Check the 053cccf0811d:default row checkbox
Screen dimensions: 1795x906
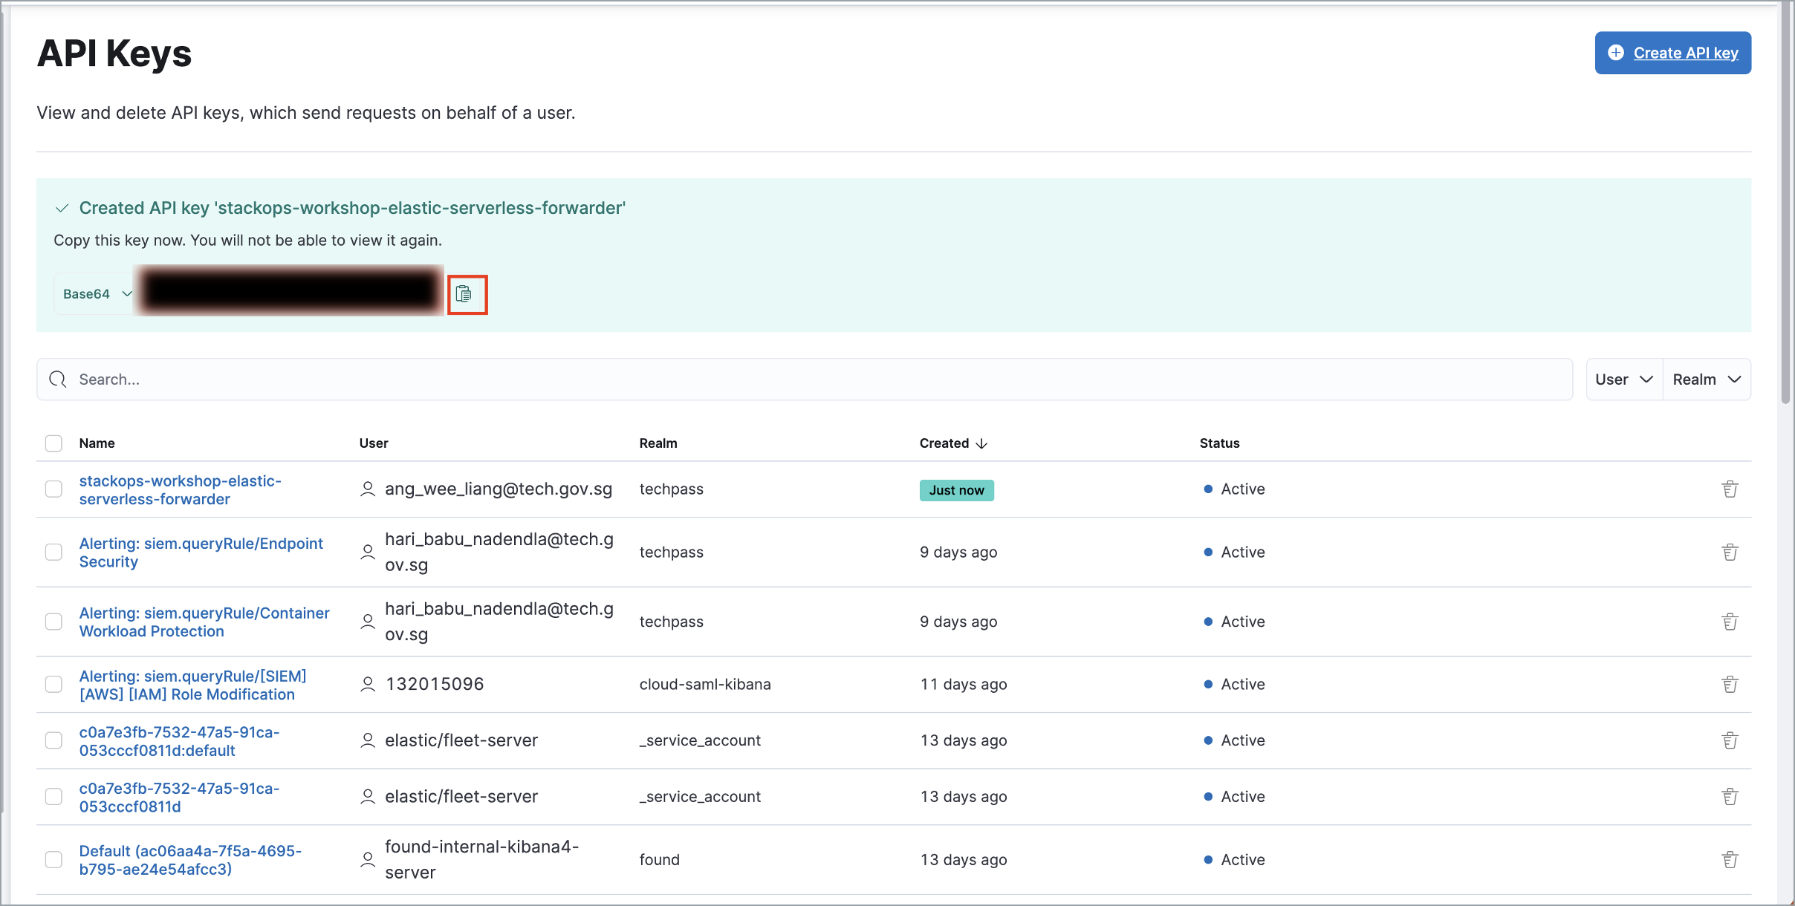click(53, 741)
